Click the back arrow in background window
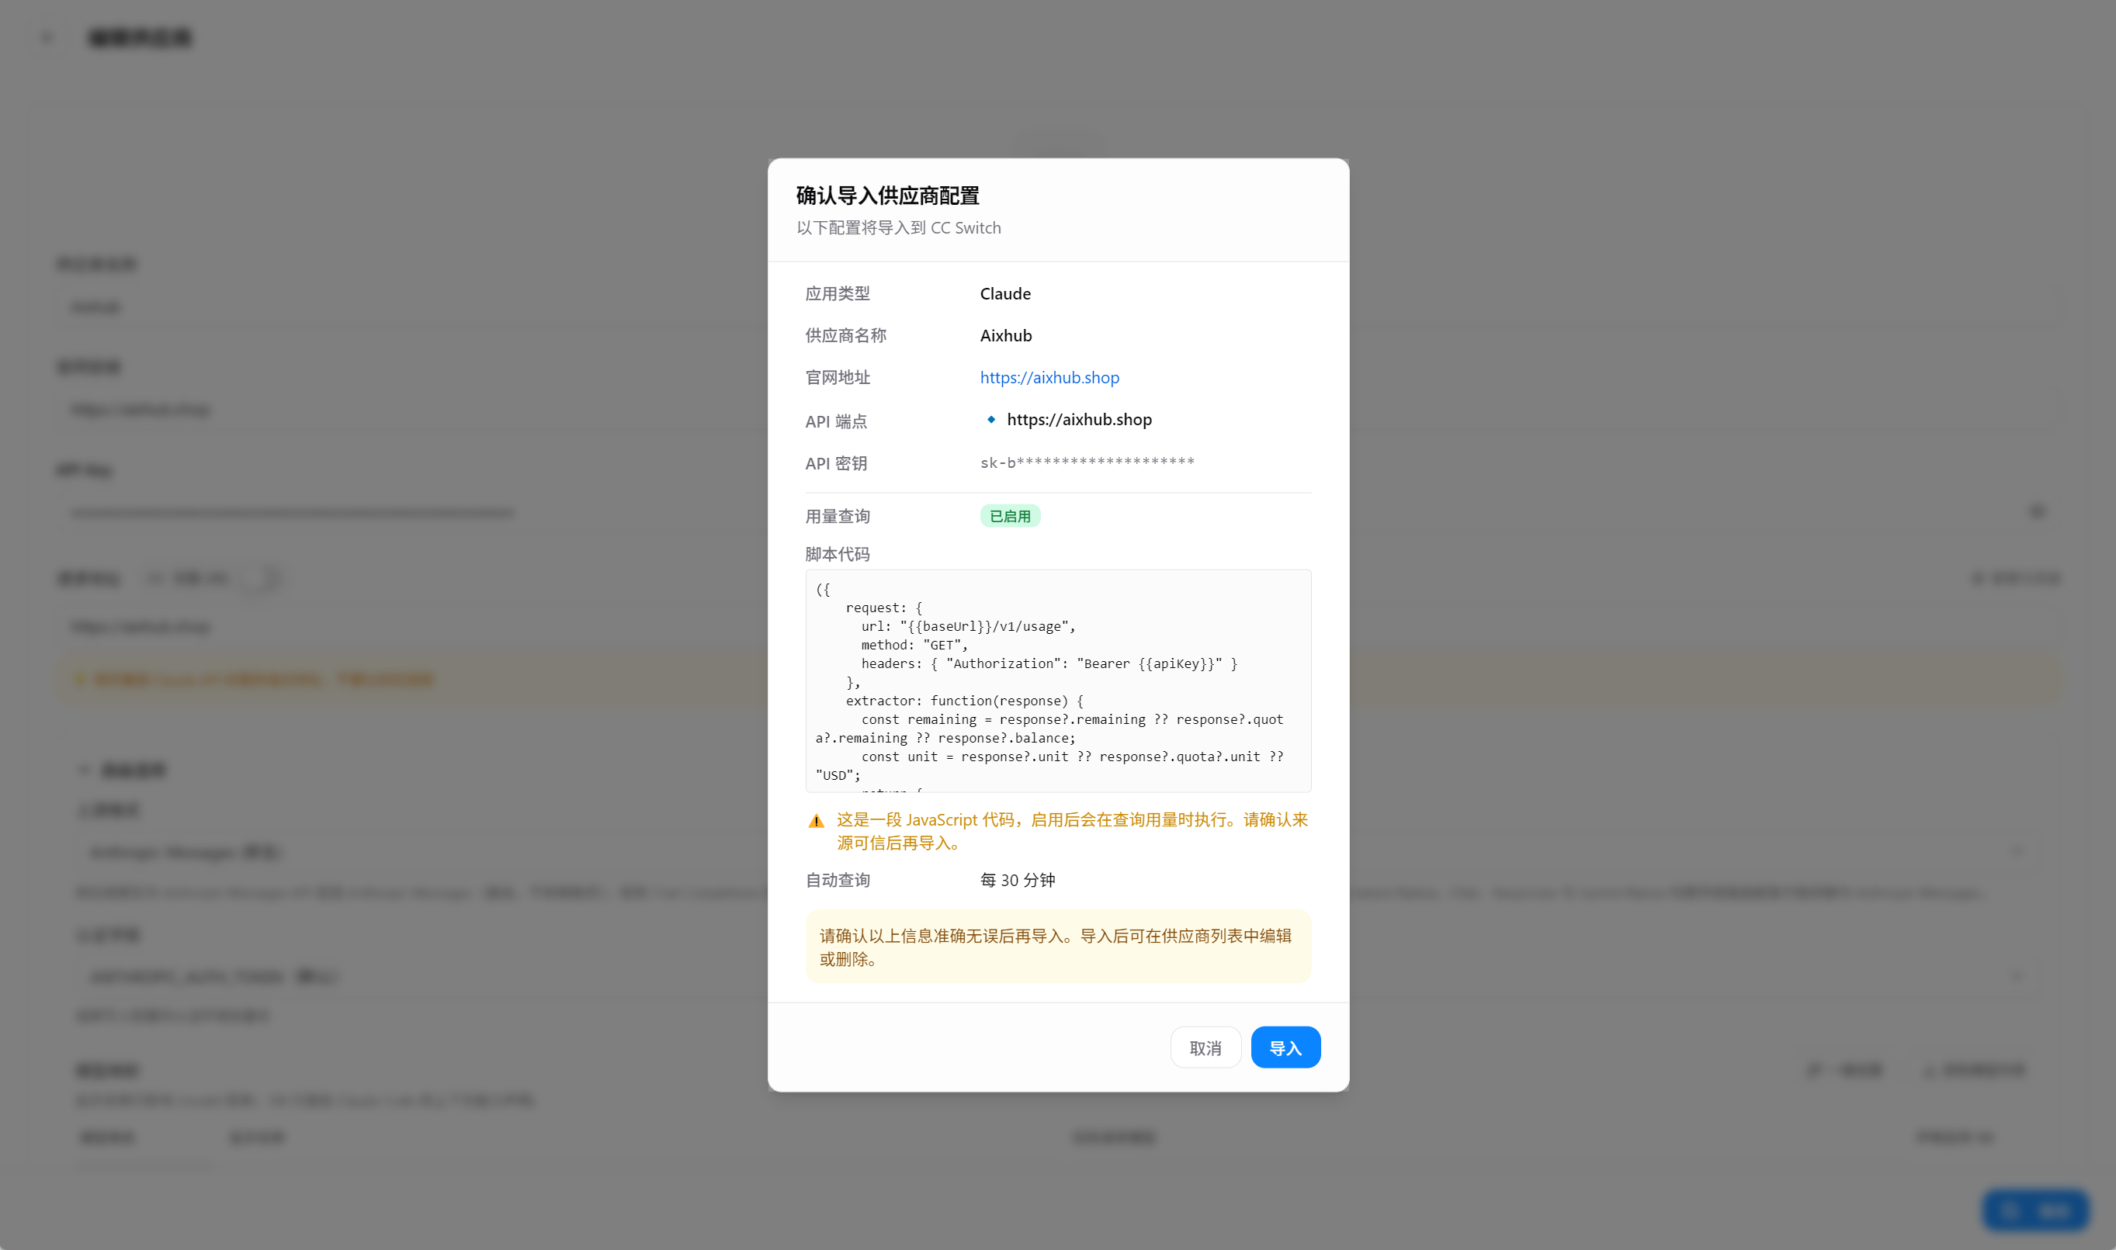This screenshot has height=1250, width=2116. tap(47, 38)
